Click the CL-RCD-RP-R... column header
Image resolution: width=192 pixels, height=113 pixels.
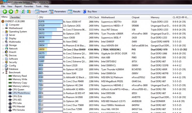[181, 18]
